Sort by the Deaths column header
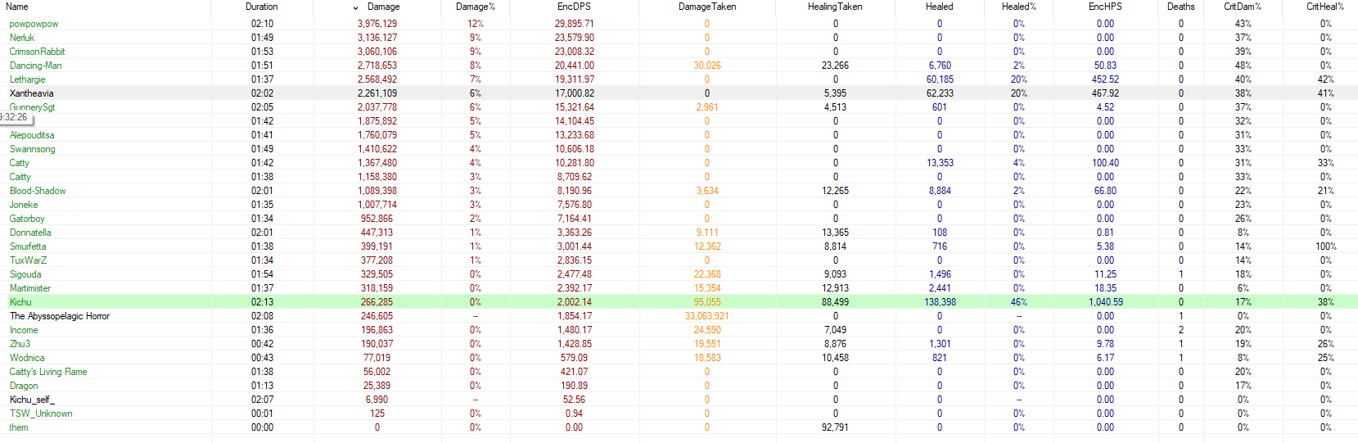 (1180, 7)
